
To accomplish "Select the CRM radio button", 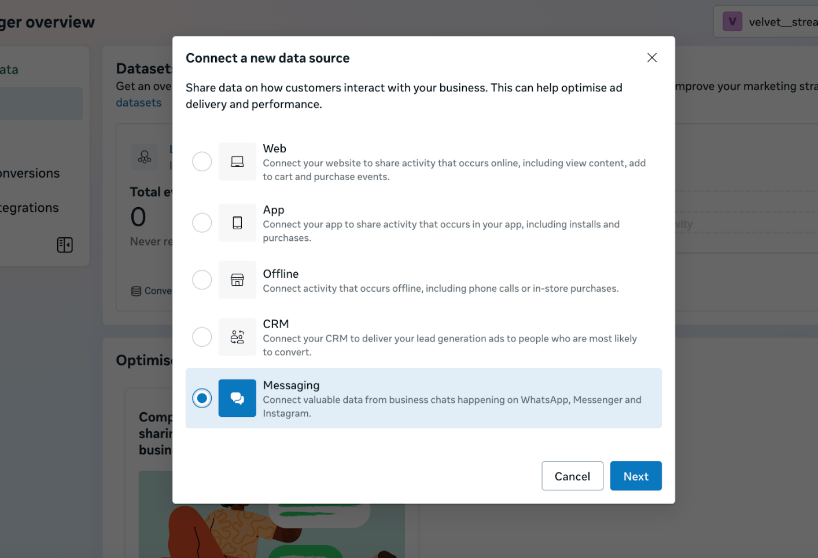I will pos(202,336).
